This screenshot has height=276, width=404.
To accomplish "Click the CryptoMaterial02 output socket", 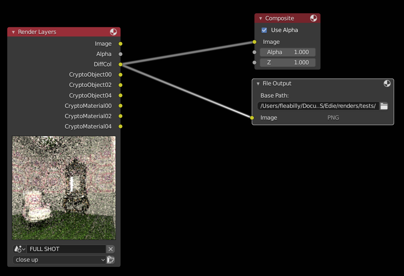I will (x=120, y=116).
